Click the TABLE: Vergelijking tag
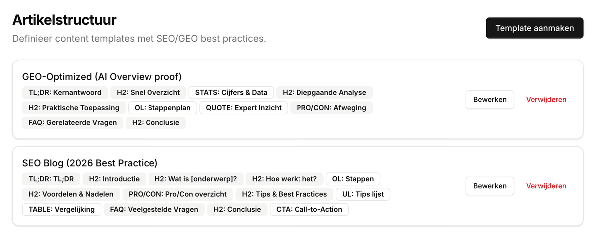The image size is (598, 241). click(62, 210)
